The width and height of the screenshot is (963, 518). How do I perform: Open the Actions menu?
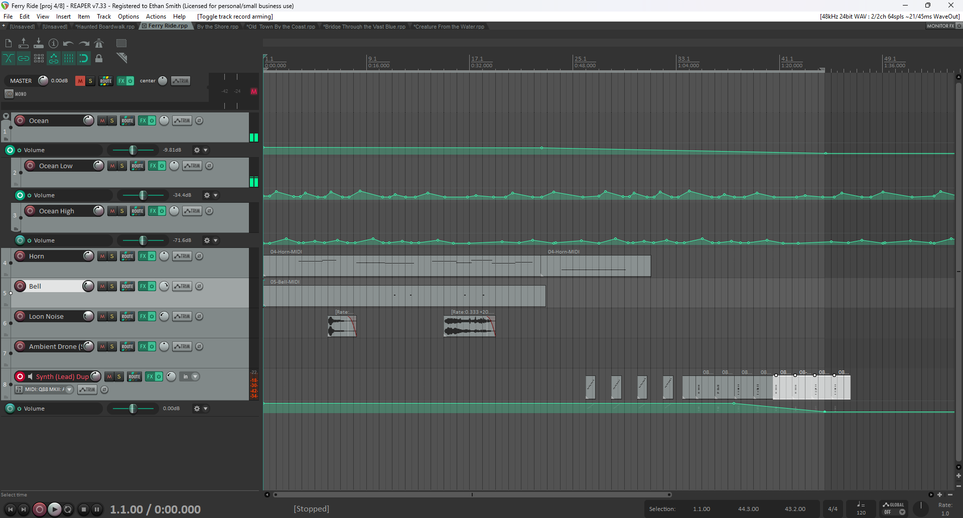pos(156,17)
